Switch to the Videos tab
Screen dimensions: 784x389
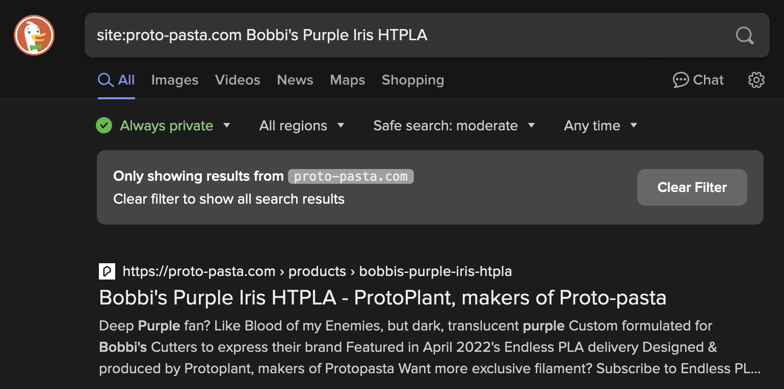click(x=238, y=80)
